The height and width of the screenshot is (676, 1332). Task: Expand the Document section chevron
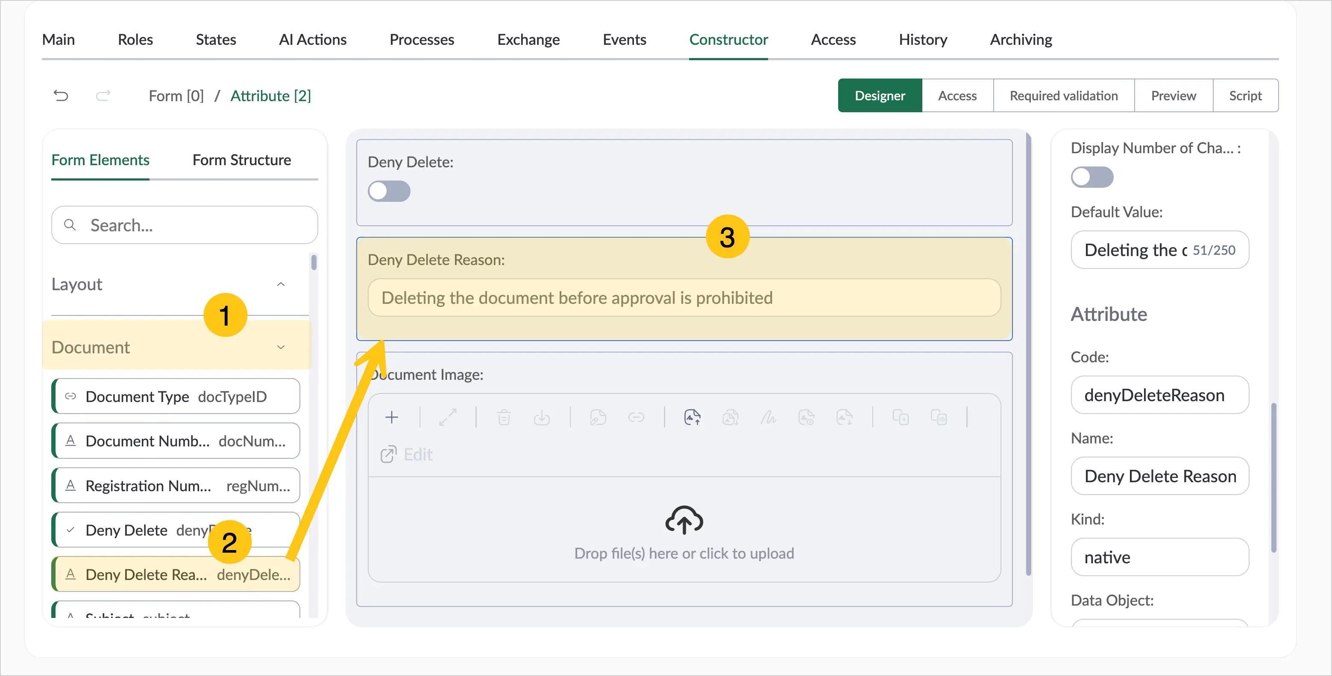click(x=281, y=347)
